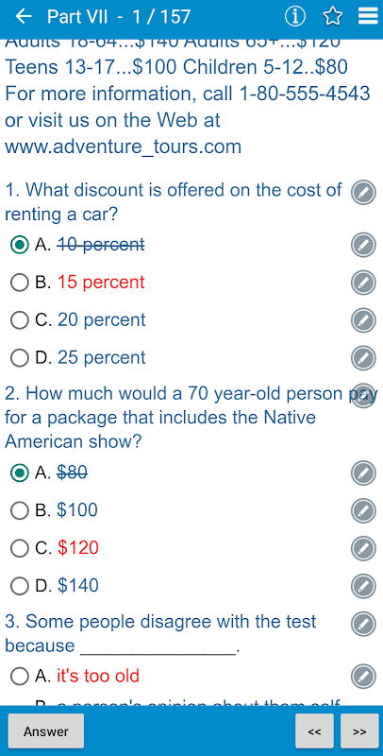Click the Answer button
This screenshot has height=756, width=383.
coord(46,730)
